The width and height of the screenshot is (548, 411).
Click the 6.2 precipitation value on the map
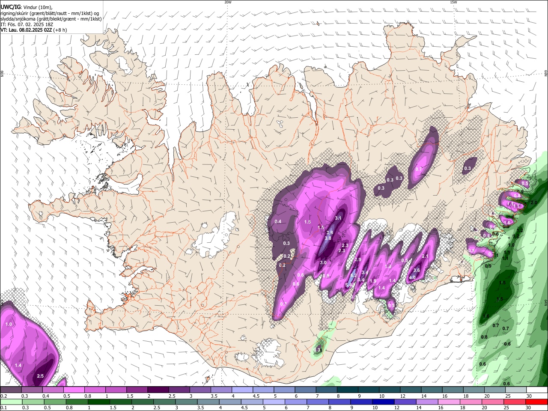354,275
